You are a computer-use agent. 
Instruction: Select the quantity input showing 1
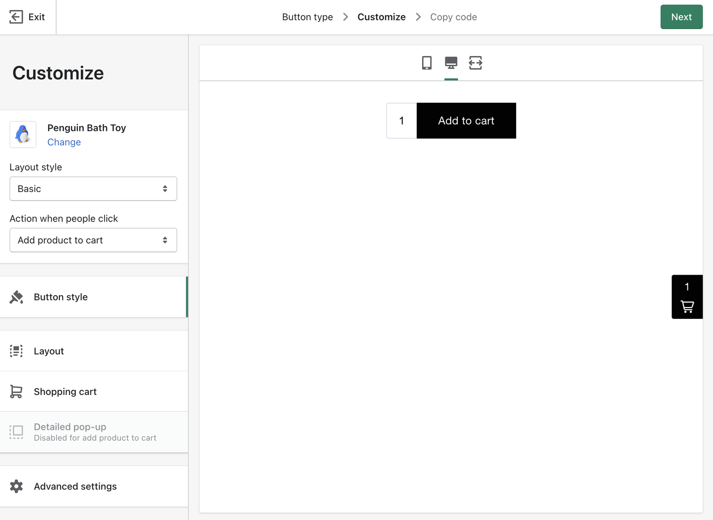(x=402, y=121)
